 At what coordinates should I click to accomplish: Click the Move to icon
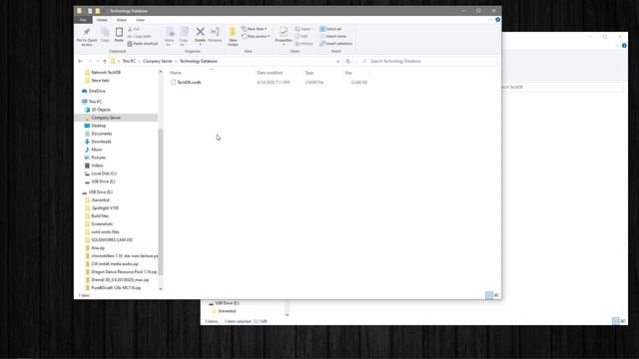point(170,36)
